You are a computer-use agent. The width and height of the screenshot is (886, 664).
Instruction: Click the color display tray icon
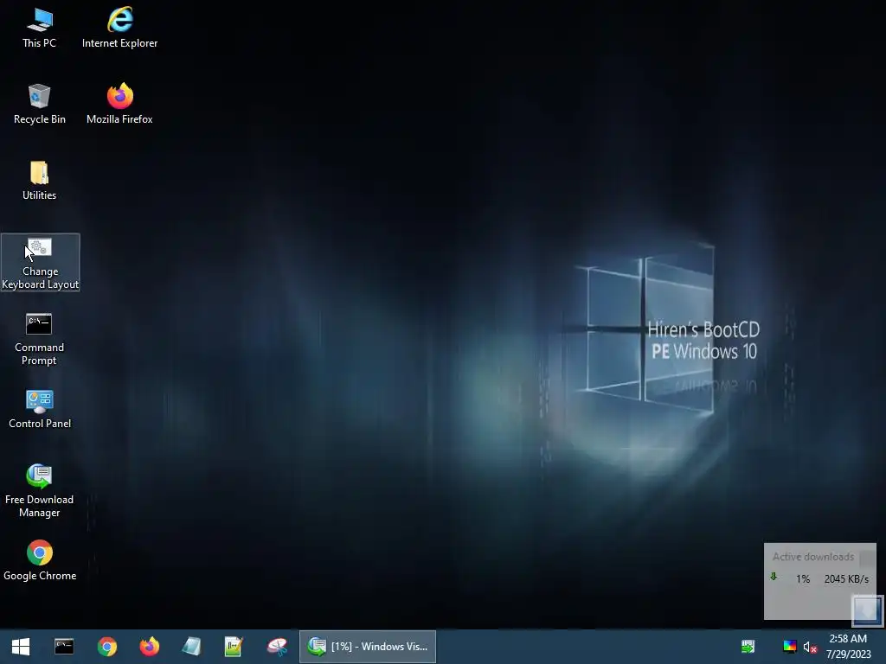tap(789, 647)
